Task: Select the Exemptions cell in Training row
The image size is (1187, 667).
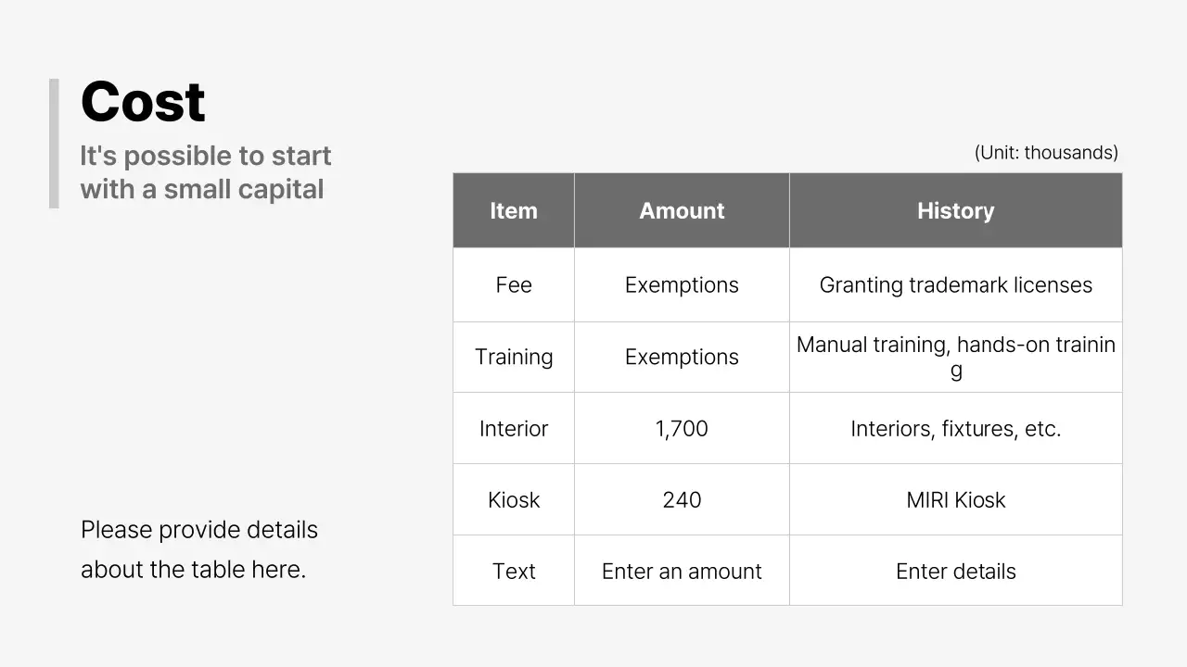Action: click(x=682, y=358)
